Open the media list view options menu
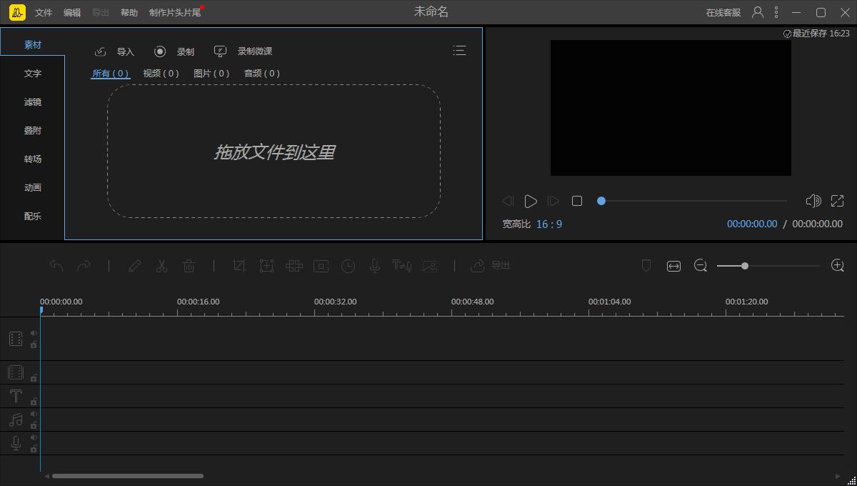 click(x=459, y=51)
